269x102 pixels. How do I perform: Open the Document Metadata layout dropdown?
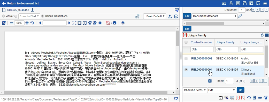pyautogui.click(x=214, y=16)
